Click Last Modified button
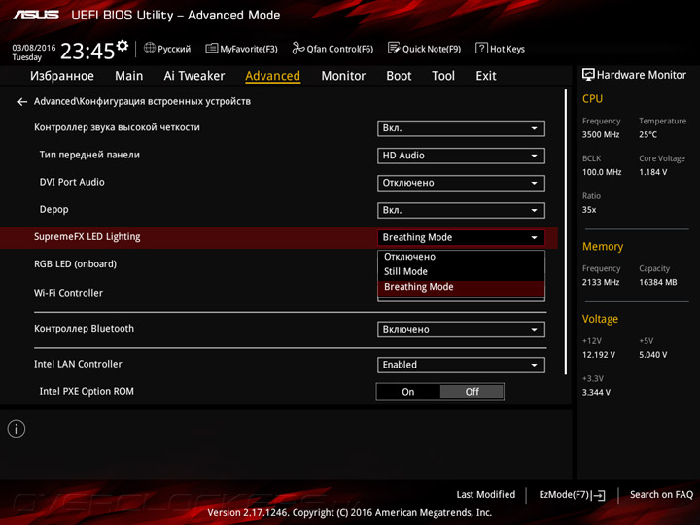Image resolution: width=700 pixels, height=525 pixels. 486,495
